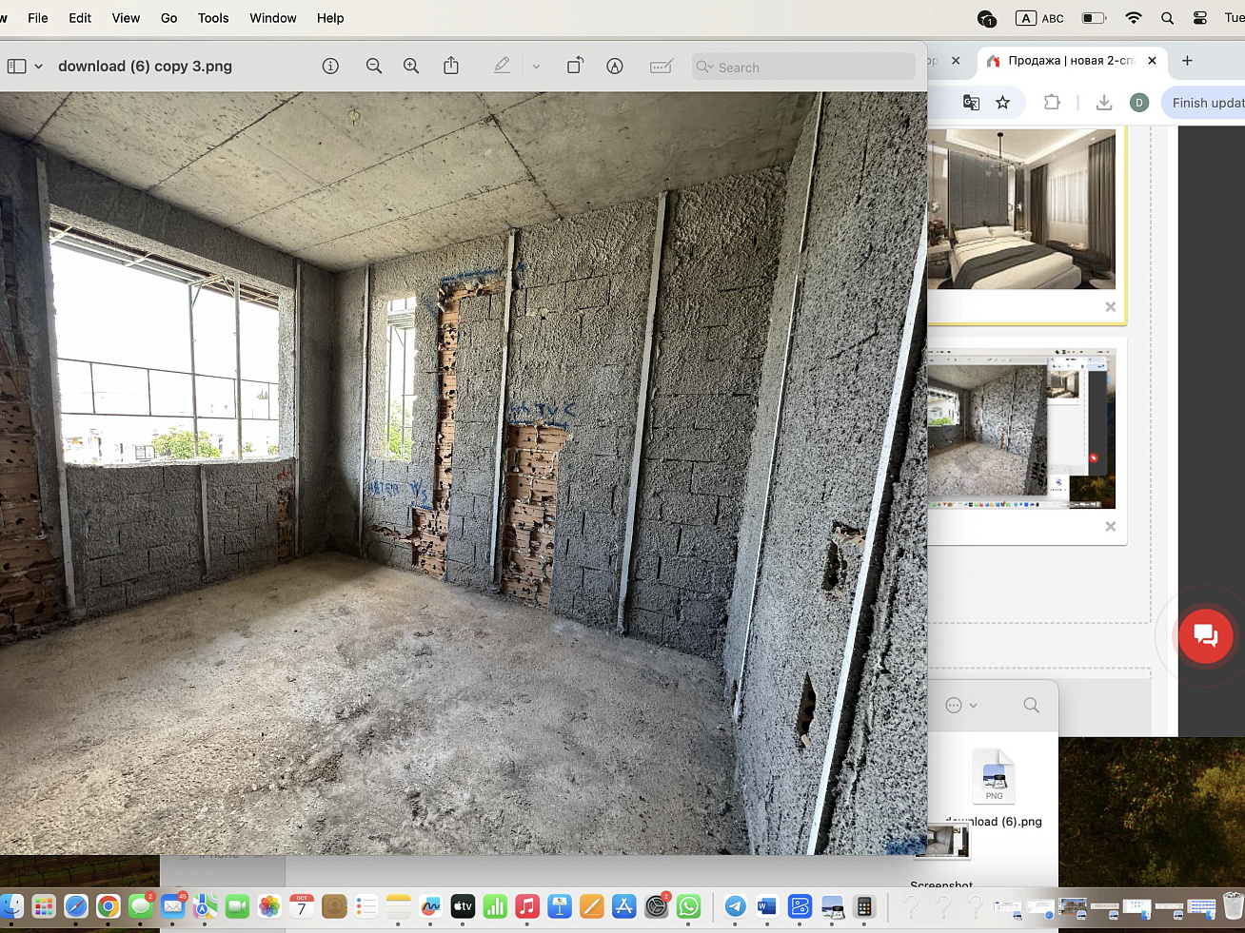1245x933 pixels.
Task: Bookmark the page with the star icon
Action: point(1002,103)
